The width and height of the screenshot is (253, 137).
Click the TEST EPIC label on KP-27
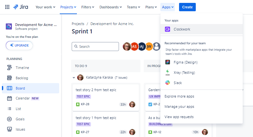[83, 124]
